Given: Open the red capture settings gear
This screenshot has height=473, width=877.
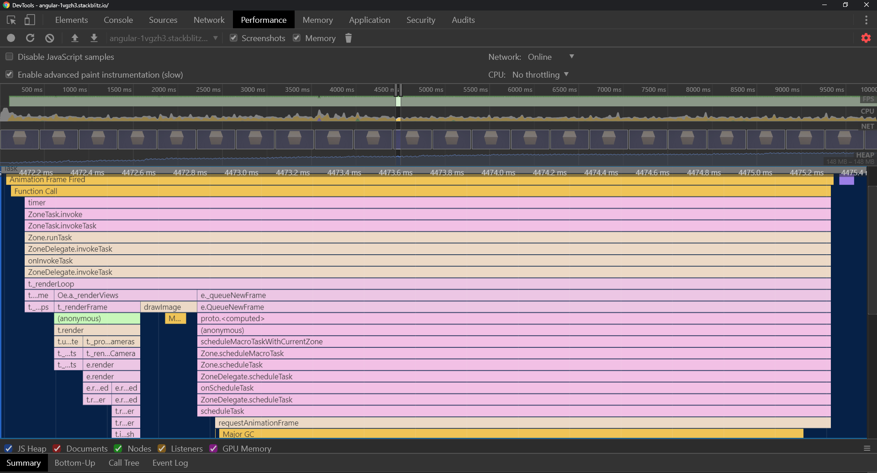Looking at the screenshot, I should tap(866, 38).
